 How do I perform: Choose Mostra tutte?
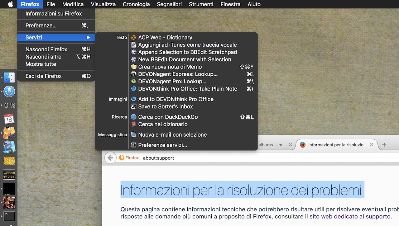click(56, 64)
